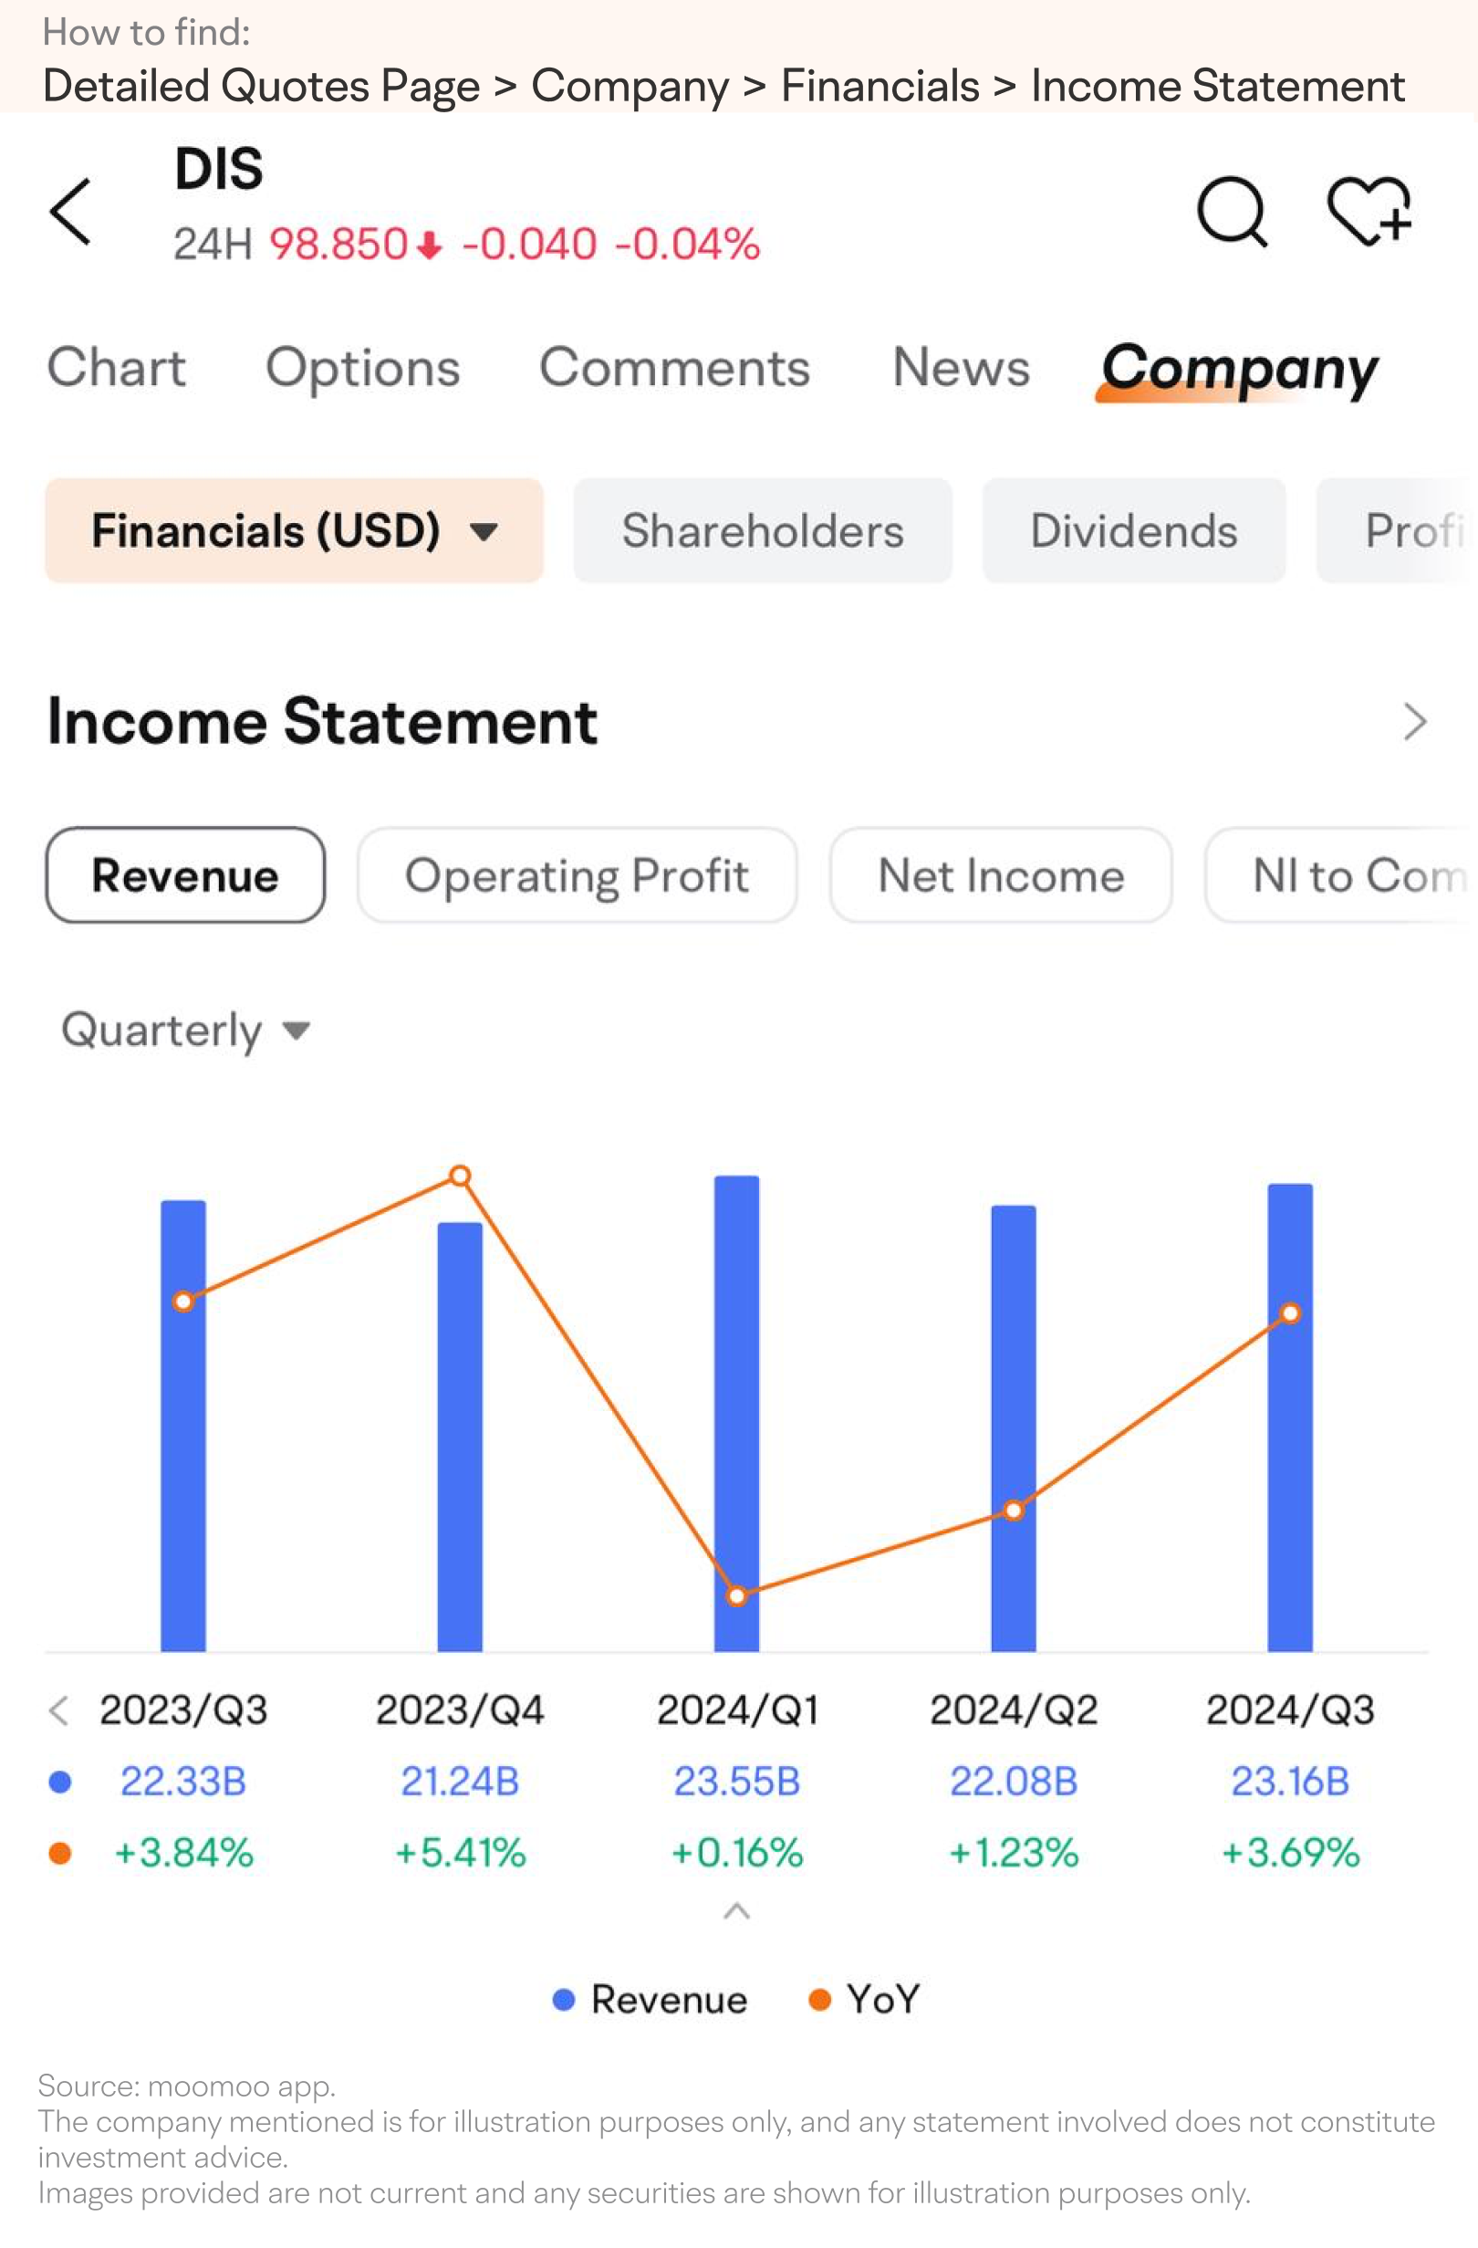Tap the back arrow next to DIS
The image size is (1478, 2248).
click(71, 212)
